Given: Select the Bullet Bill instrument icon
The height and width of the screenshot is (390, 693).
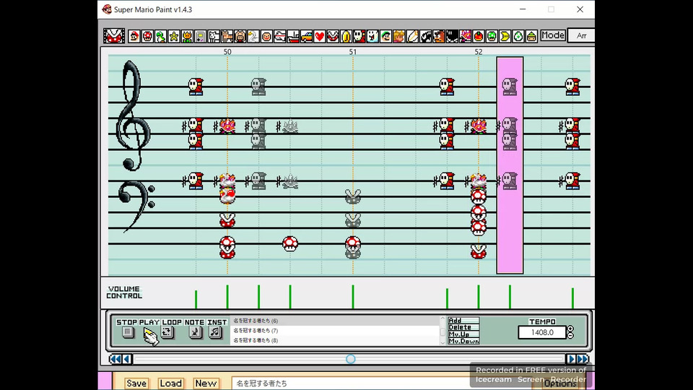Looking at the screenshot, I should pyautogui.click(x=426, y=36).
